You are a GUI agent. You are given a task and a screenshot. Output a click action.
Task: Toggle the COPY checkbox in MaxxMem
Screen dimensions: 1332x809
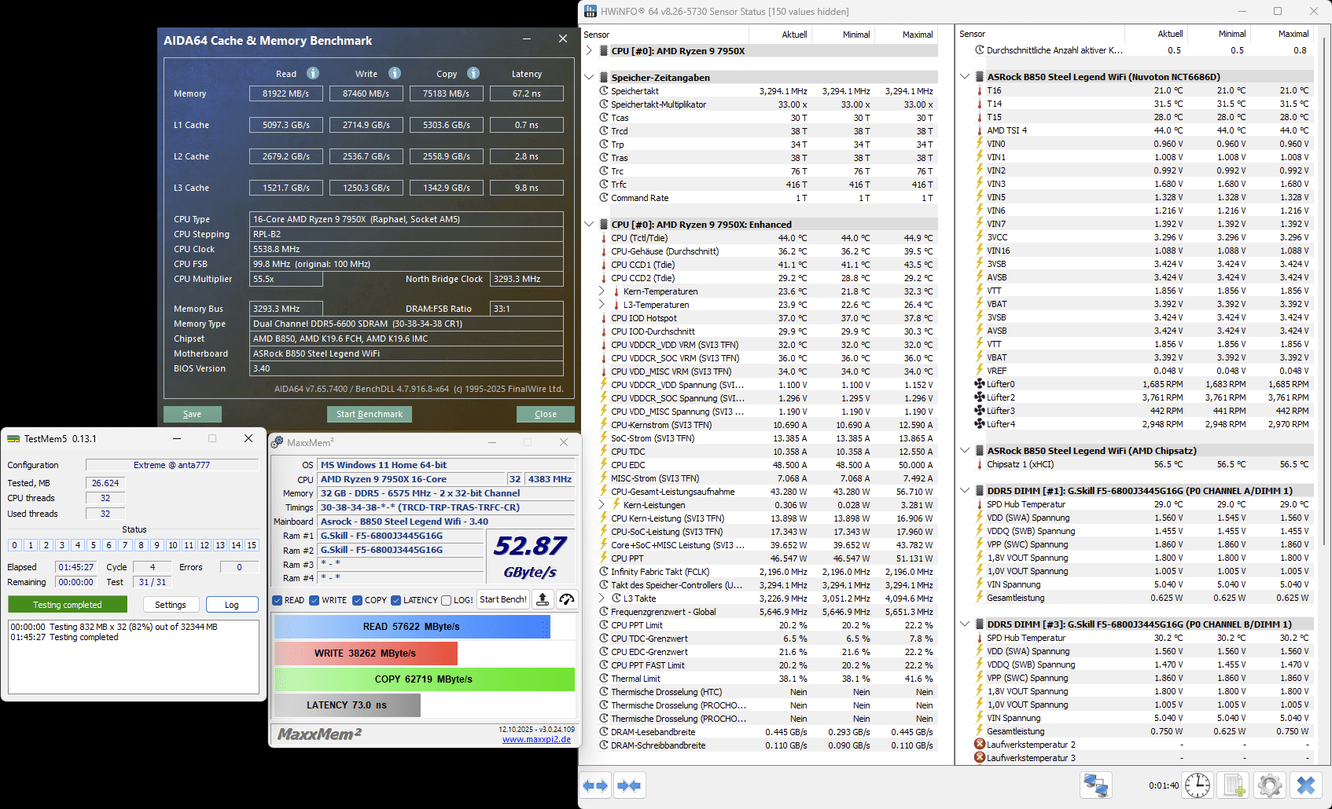358,600
